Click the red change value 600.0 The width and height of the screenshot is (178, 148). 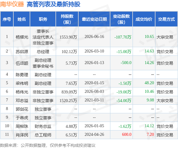click(127, 134)
